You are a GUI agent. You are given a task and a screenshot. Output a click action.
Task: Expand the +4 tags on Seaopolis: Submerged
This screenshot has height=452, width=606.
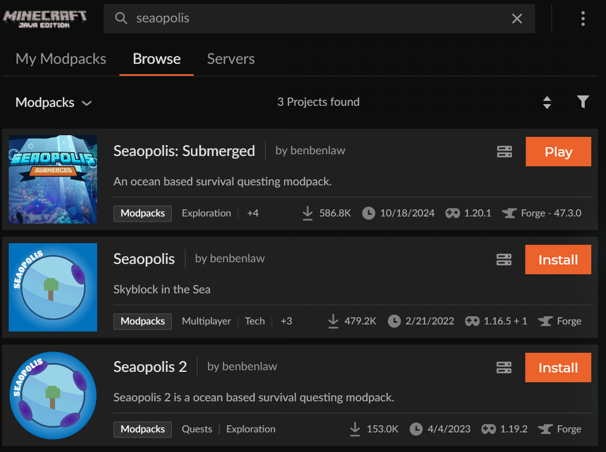253,213
